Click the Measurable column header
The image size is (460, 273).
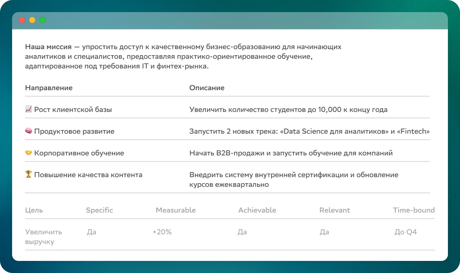(x=176, y=210)
